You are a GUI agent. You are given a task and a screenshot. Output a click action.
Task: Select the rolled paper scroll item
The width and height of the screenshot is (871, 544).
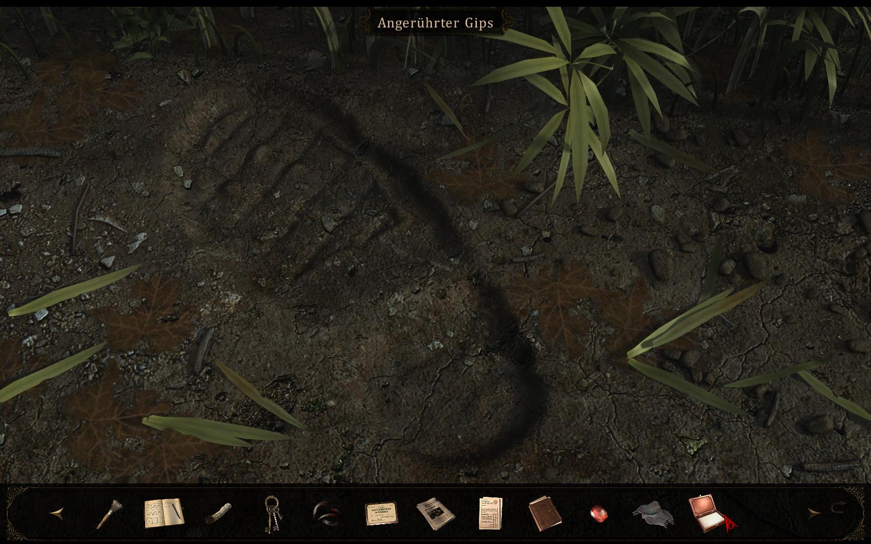(x=218, y=513)
